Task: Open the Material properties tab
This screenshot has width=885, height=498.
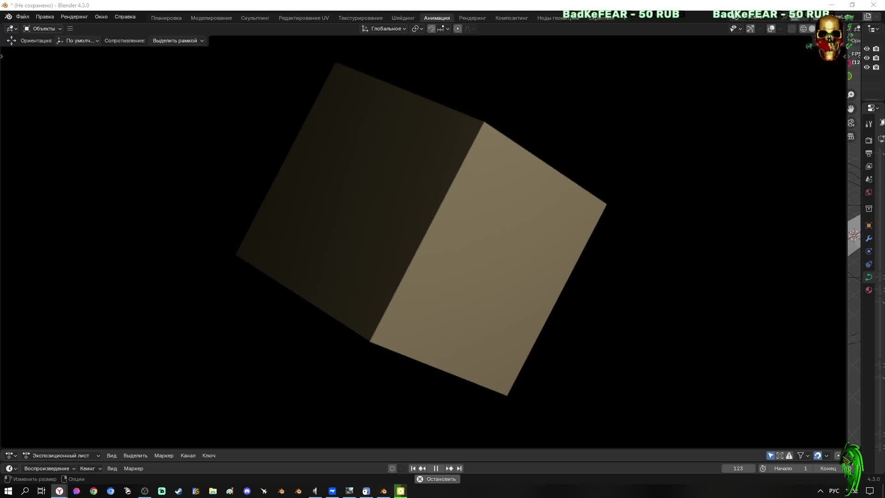Action: pyautogui.click(x=869, y=290)
